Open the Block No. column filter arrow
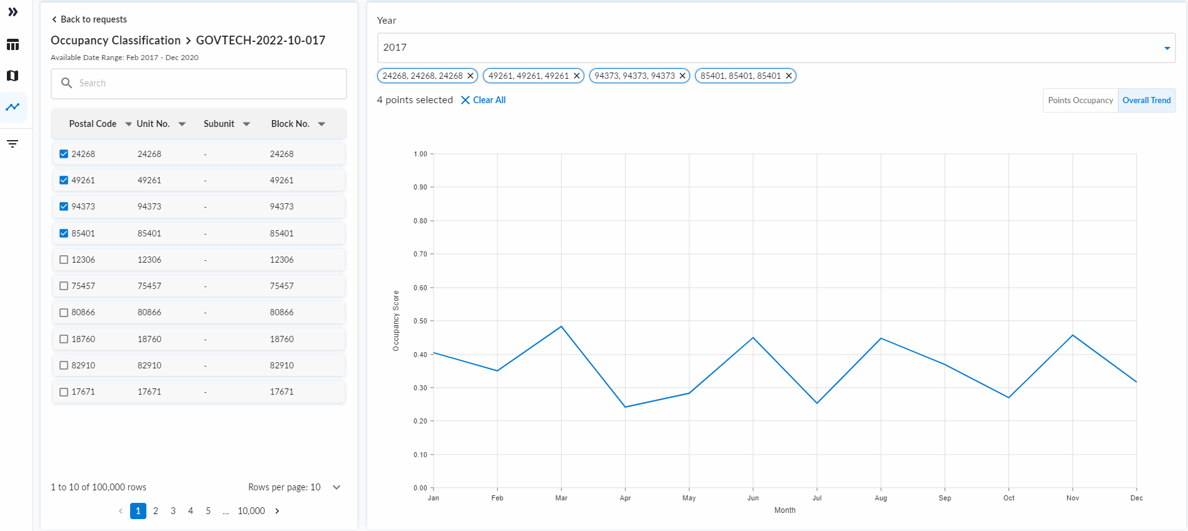The image size is (1188, 531). coord(322,124)
